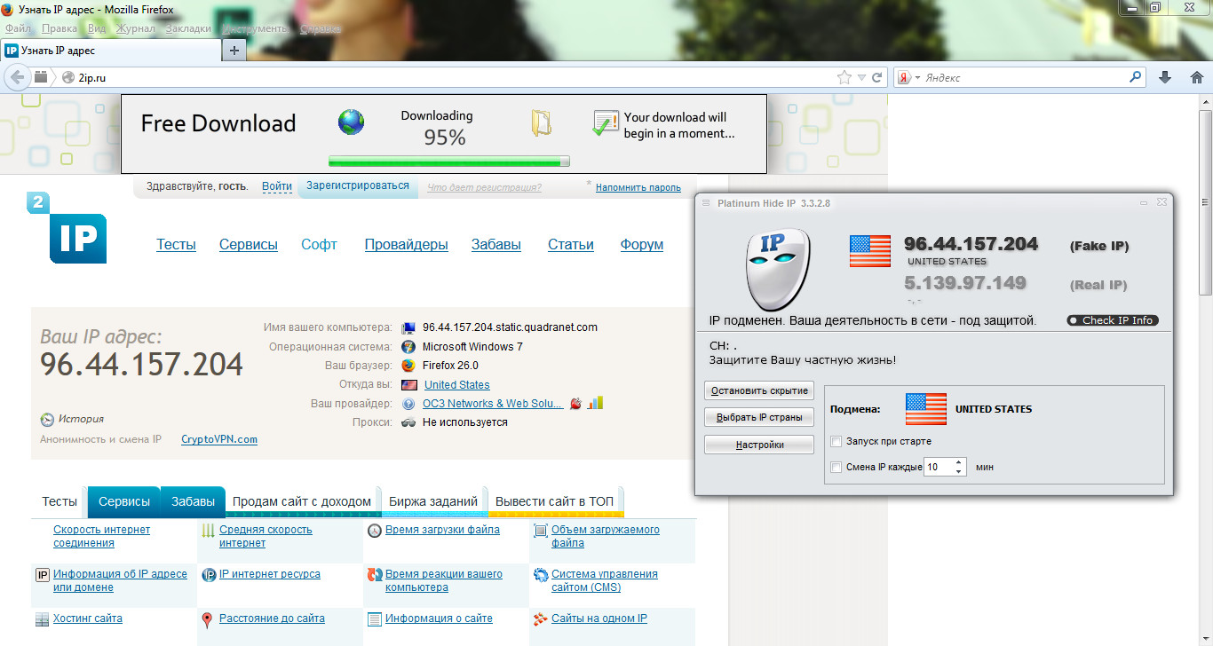Click the Выбрать IP страны button
1213x646 pixels.
(759, 417)
